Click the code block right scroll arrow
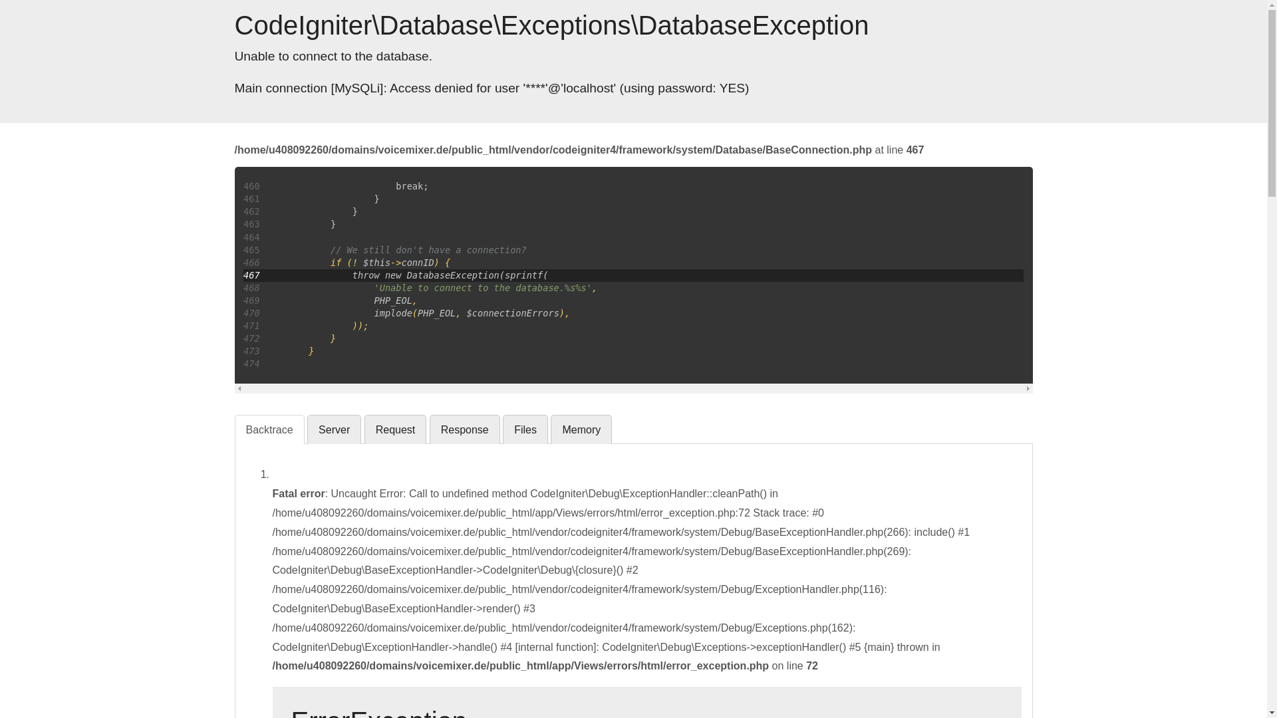This screenshot has height=718, width=1277. pyautogui.click(x=1028, y=389)
